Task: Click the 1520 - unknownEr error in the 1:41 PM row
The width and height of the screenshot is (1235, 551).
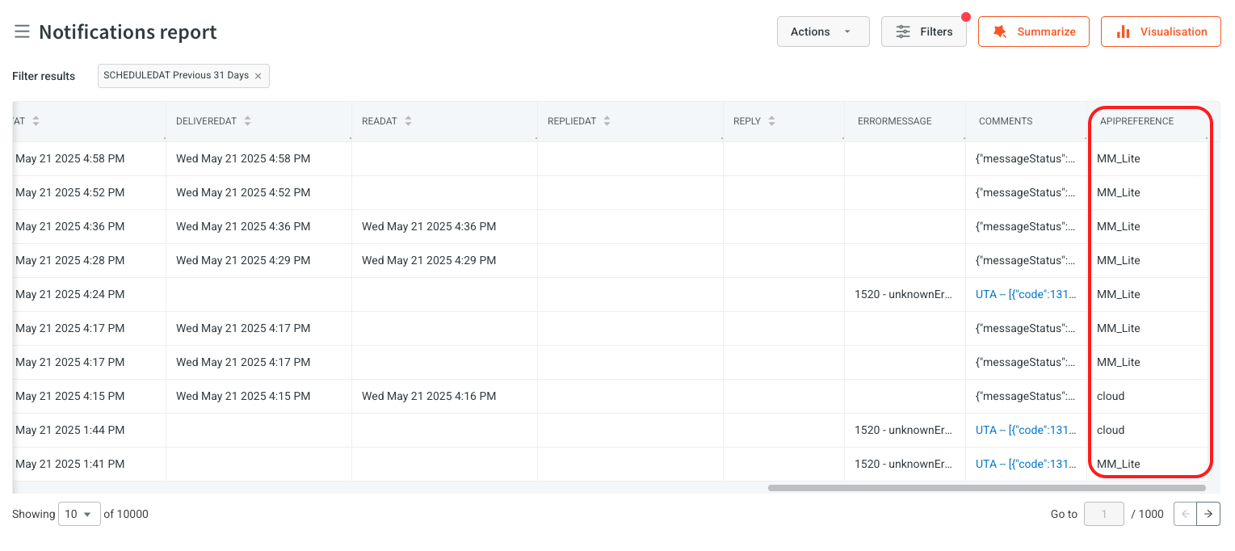Action: 903,464
